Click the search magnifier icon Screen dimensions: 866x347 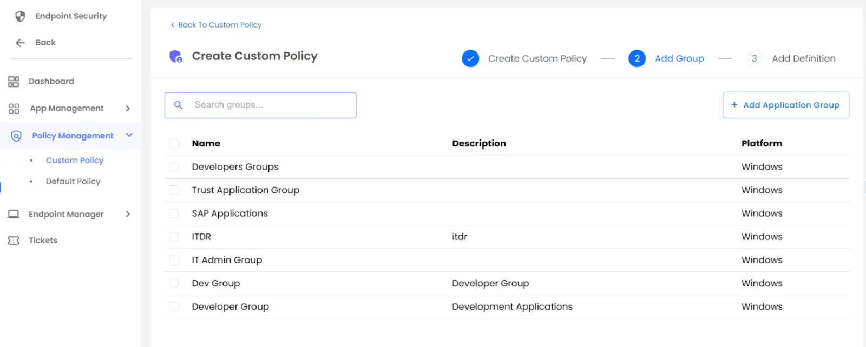click(x=178, y=105)
